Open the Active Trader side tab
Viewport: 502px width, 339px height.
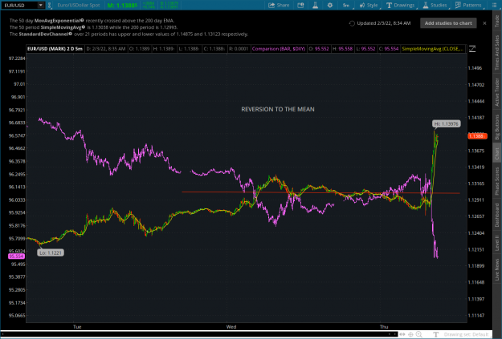click(497, 92)
